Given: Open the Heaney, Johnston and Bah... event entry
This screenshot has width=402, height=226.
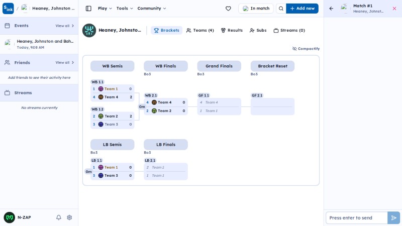Looking at the screenshot, I should coord(39,44).
